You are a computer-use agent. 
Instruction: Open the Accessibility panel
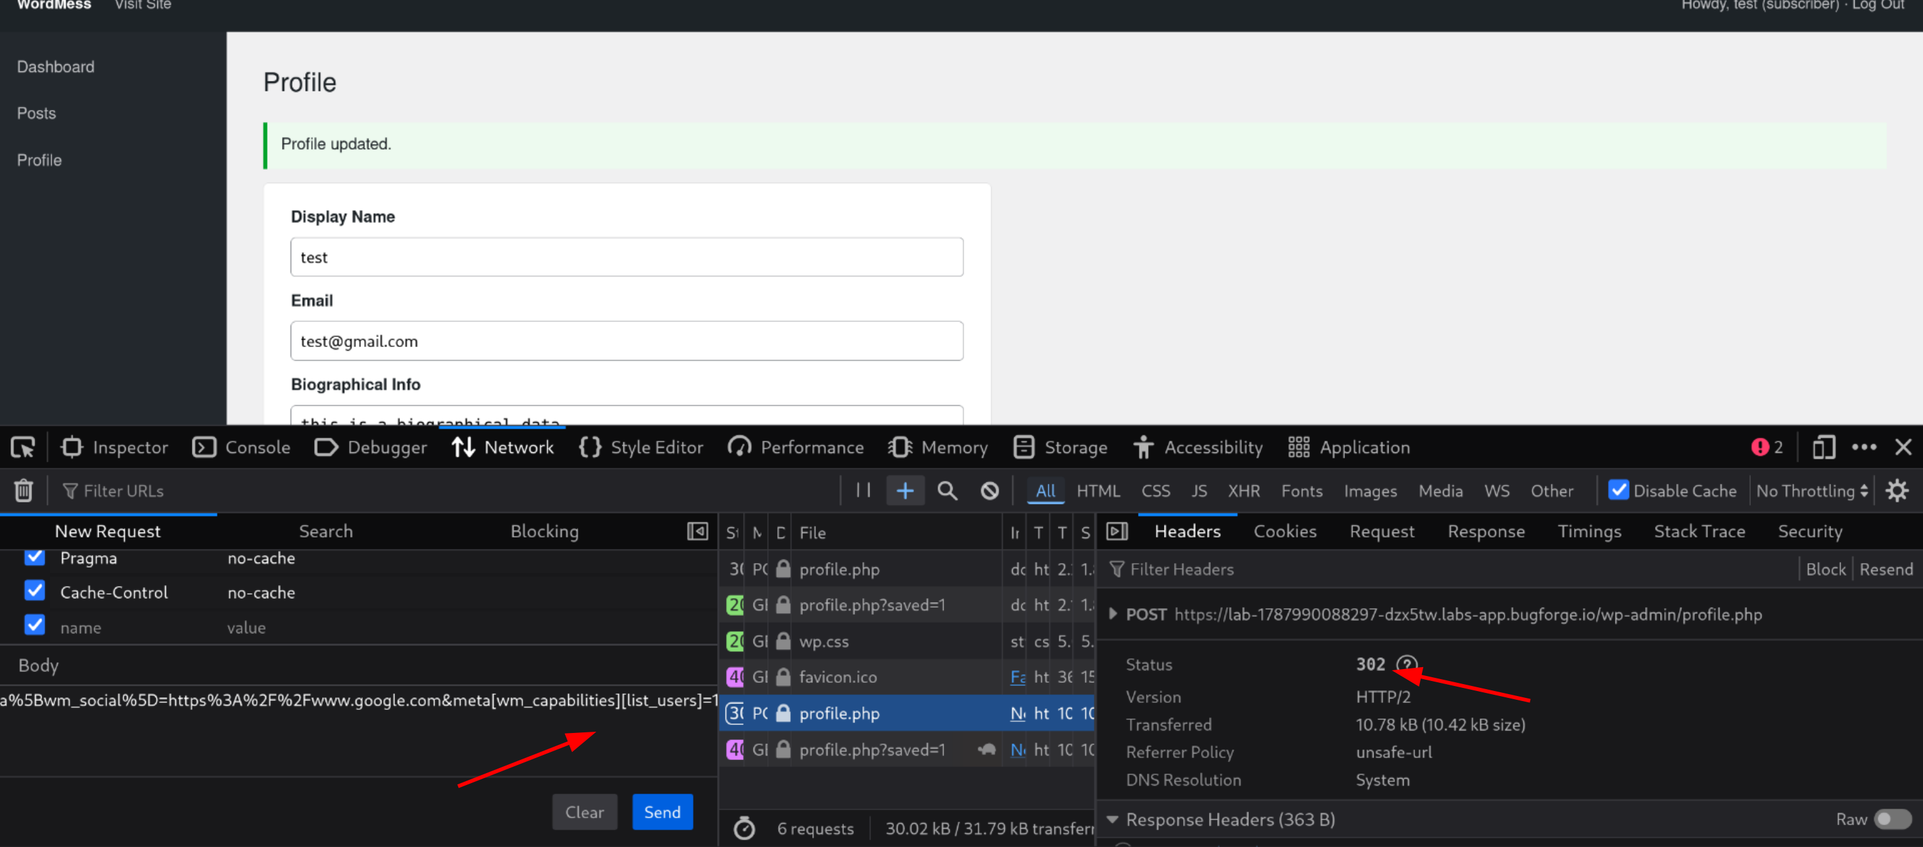click(x=1198, y=447)
